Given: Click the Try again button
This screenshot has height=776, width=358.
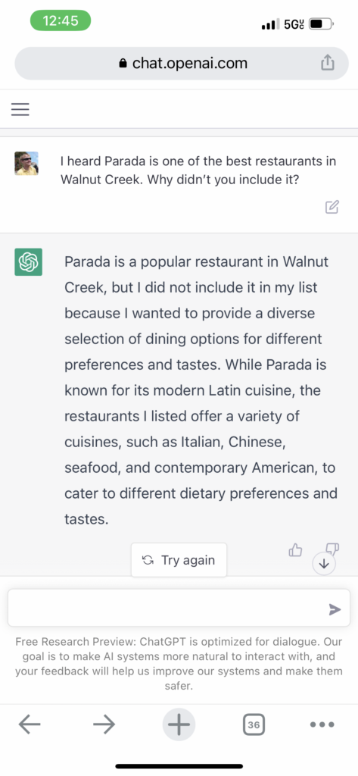Looking at the screenshot, I should coord(179,560).
